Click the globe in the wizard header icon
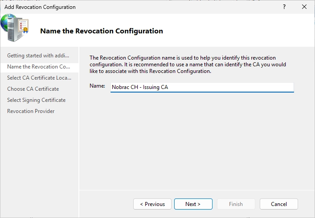The image size is (315, 218). [5, 22]
